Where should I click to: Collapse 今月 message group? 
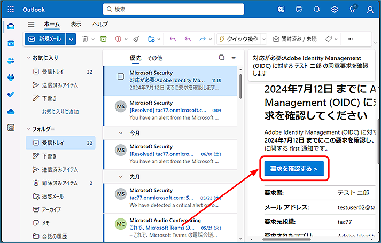pos(121,133)
